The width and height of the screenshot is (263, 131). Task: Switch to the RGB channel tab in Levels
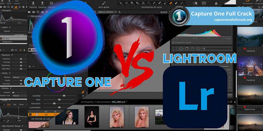coord(9,104)
